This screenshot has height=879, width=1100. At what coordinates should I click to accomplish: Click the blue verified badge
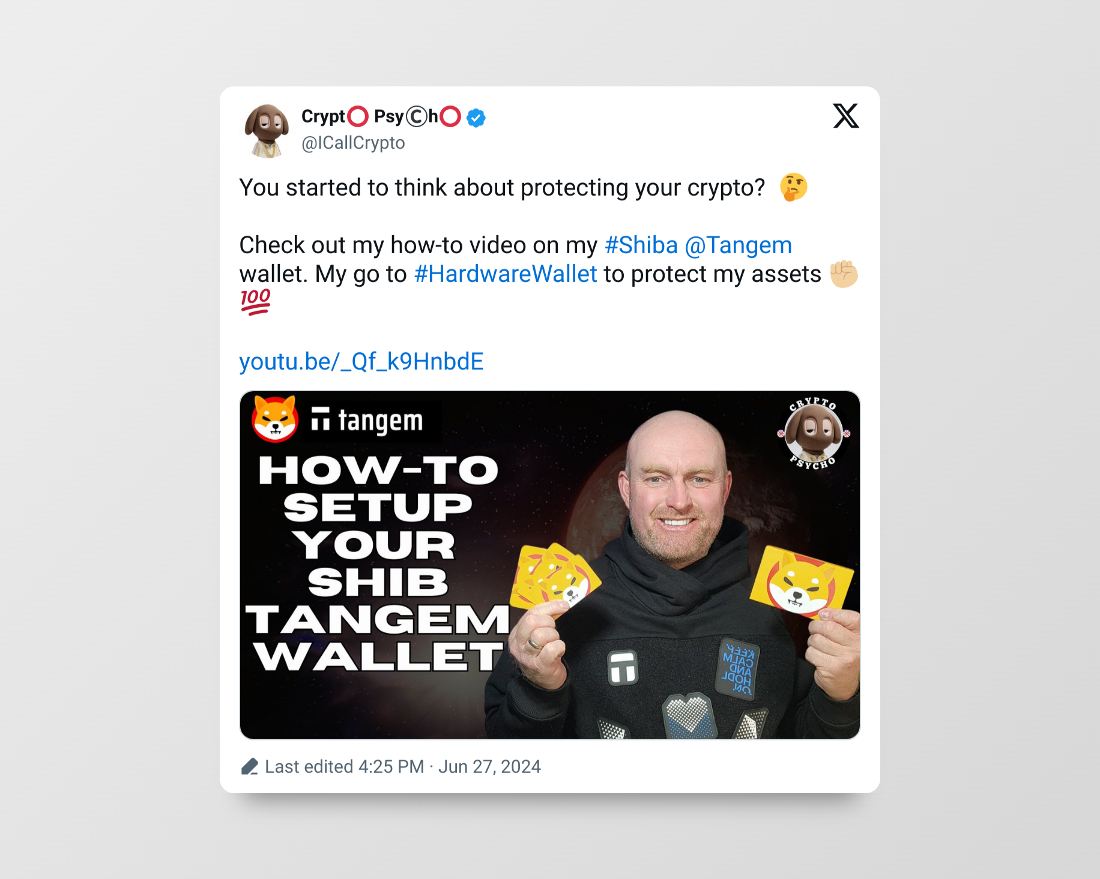476,118
